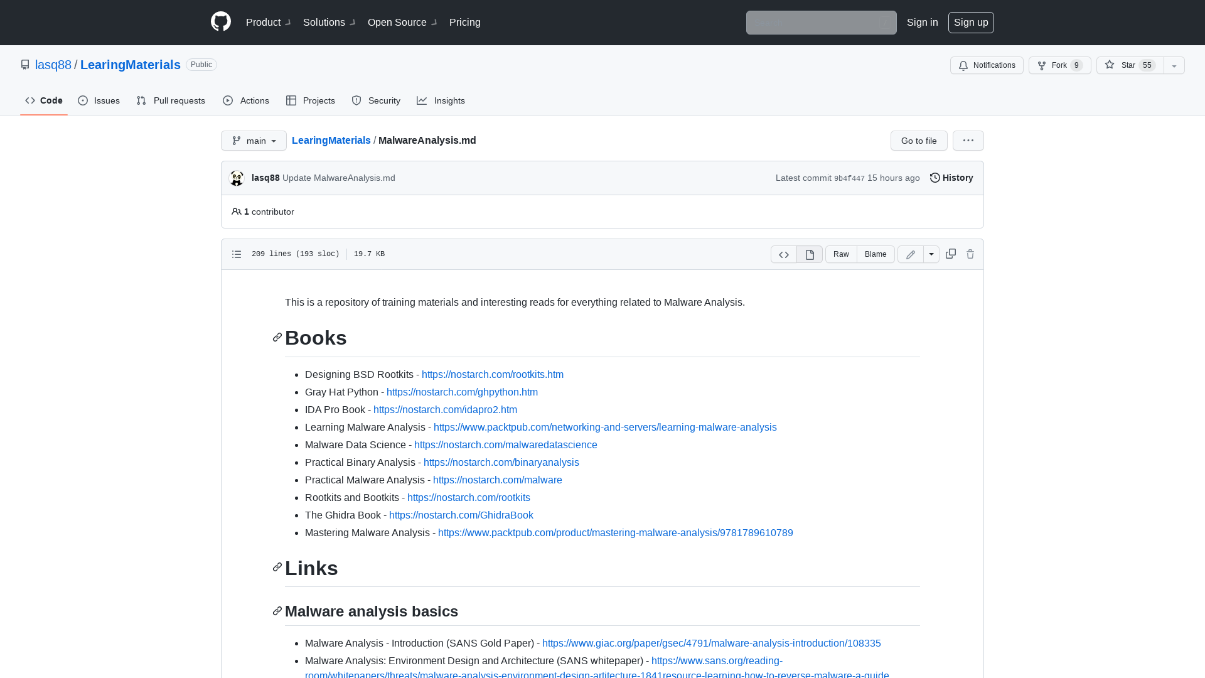Image resolution: width=1205 pixels, height=678 pixels.
Task: Open the Rootkits and Bootkits link
Action: tap(469, 497)
